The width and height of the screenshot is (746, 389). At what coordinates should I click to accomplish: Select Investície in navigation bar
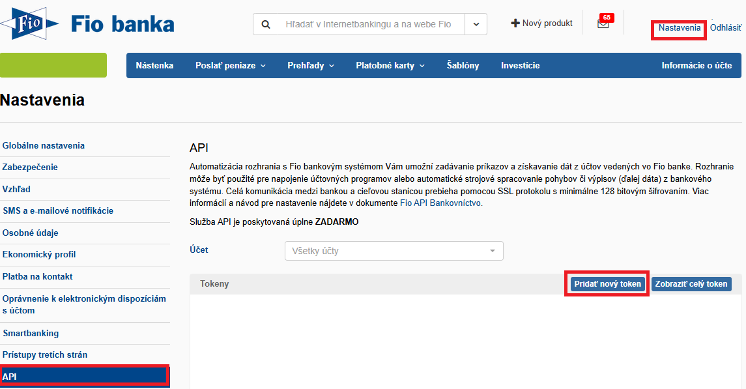[520, 65]
